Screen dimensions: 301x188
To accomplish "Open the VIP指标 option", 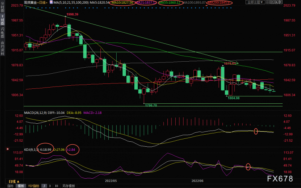I will 33,186.
